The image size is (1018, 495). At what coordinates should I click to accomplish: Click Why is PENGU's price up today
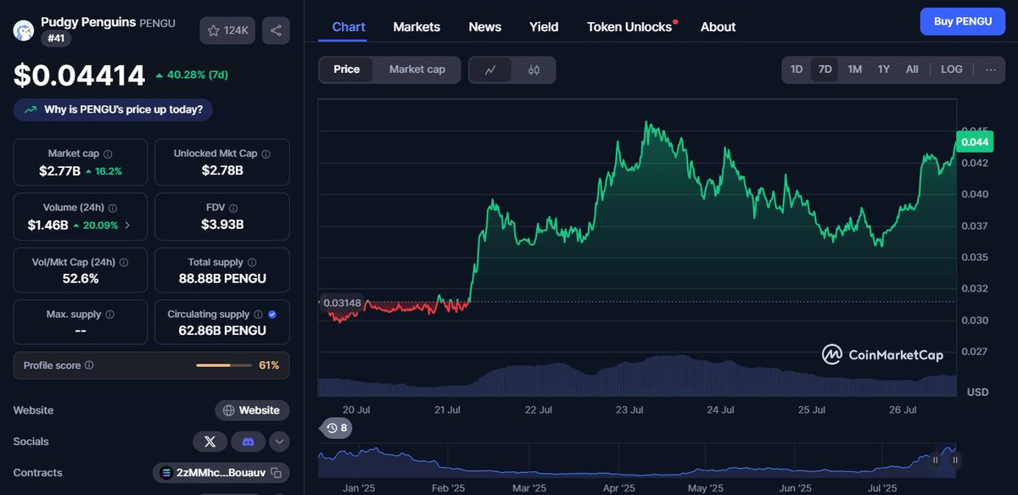113,109
